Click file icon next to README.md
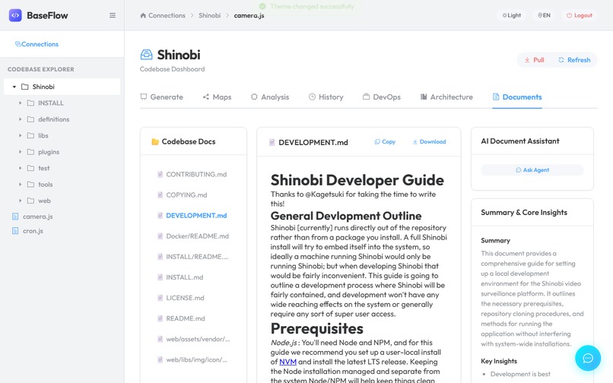 pos(160,318)
